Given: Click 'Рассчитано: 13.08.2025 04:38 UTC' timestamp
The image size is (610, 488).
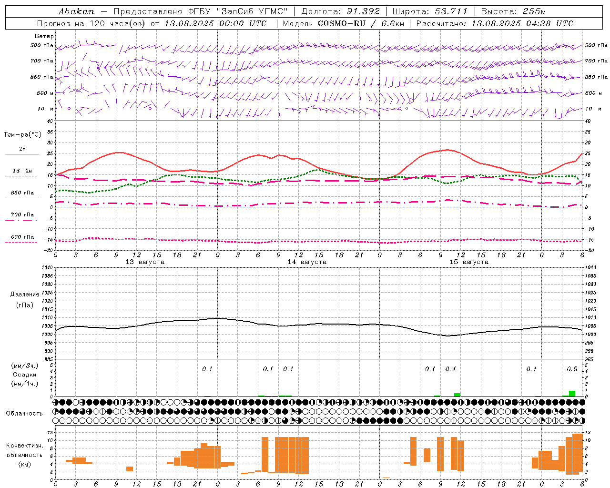Looking at the screenshot, I should click(x=495, y=23).
